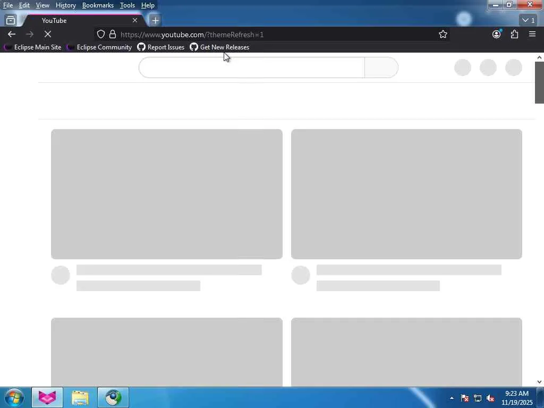Open tracking protection shield icon

pos(100,34)
